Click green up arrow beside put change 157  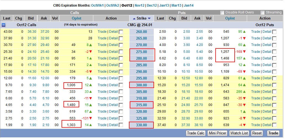tap(244, 58)
